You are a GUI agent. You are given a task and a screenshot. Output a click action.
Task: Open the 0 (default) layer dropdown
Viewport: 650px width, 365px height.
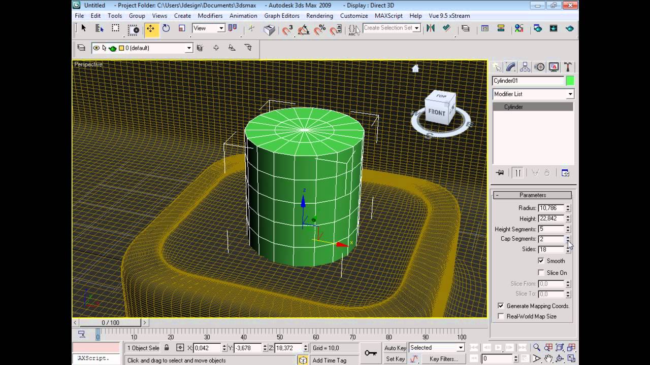(142, 48)
